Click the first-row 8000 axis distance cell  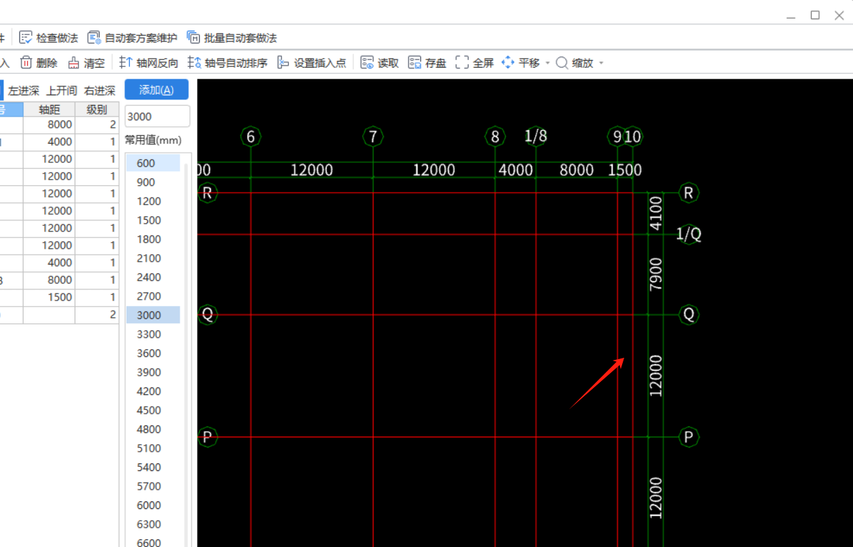[x=49, y=125]
